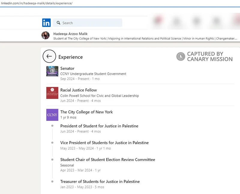Click the '1 yr 9 mos' duration text

68,118
